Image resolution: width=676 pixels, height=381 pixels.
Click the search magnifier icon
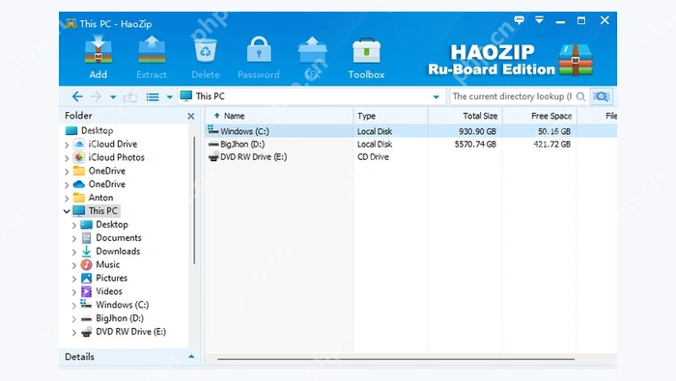click(580, 96)
